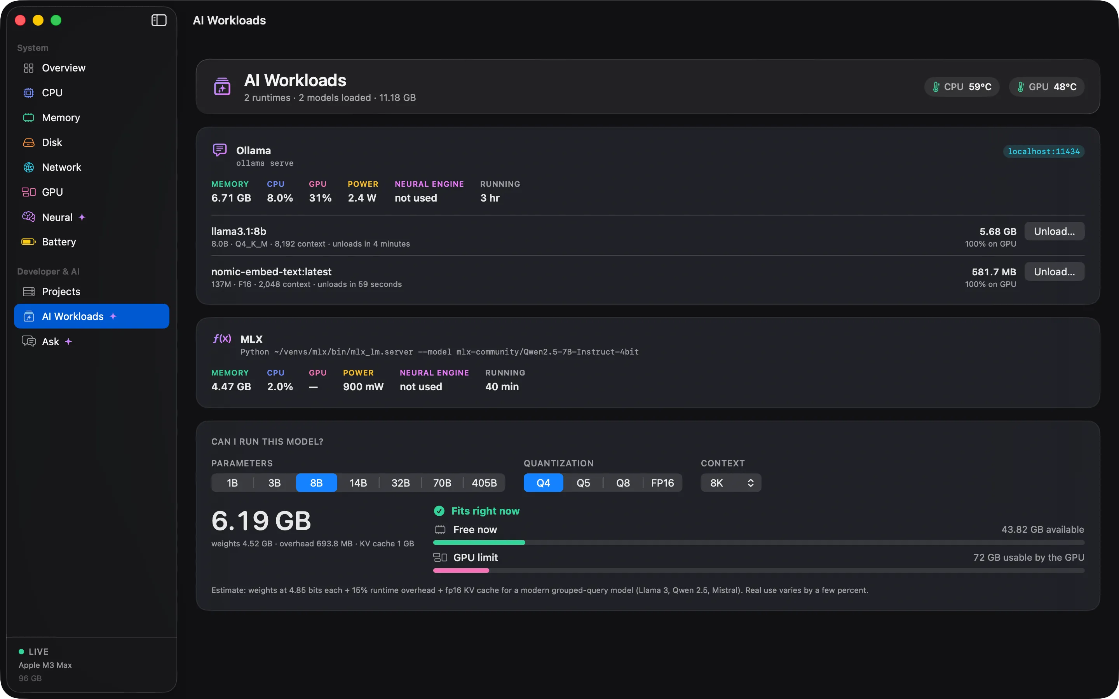Open Battery section
This screenshot has width=1119, height=699.
coord(92,242)
